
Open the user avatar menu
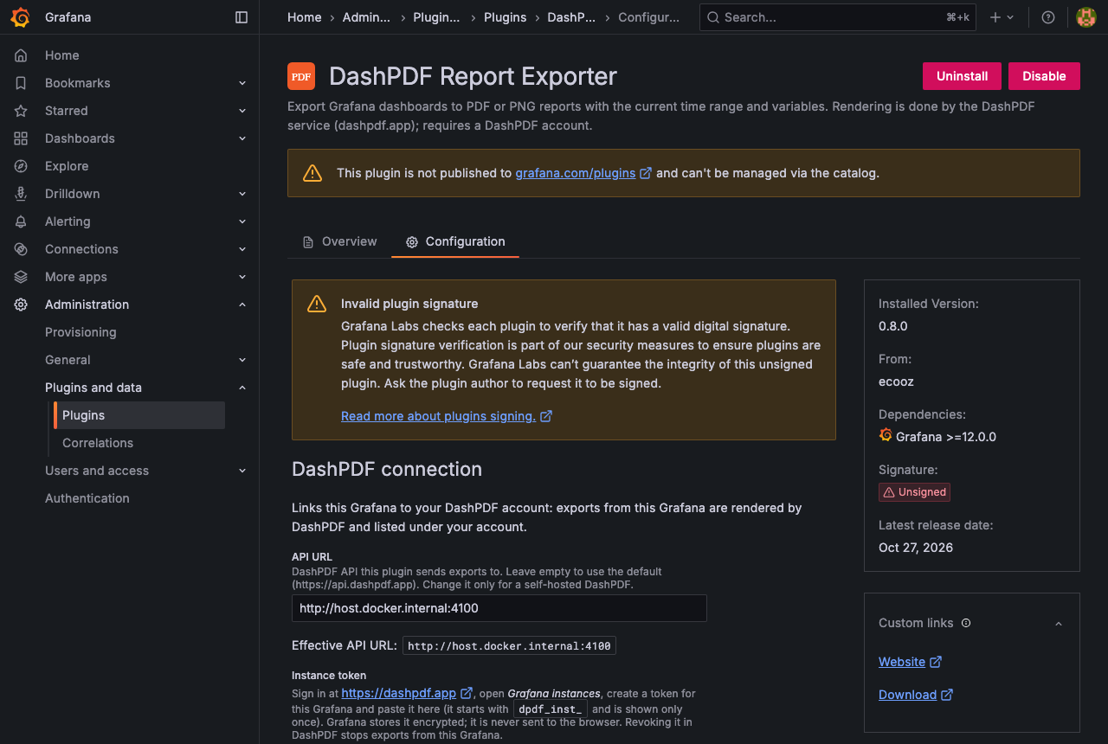[1085, 17]
